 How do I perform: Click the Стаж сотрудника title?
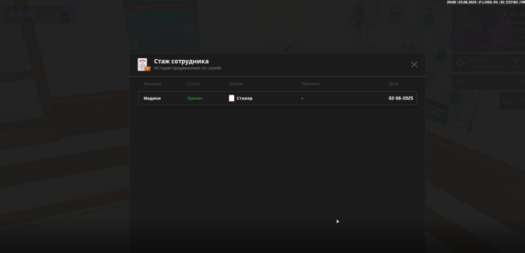[181, 61]
